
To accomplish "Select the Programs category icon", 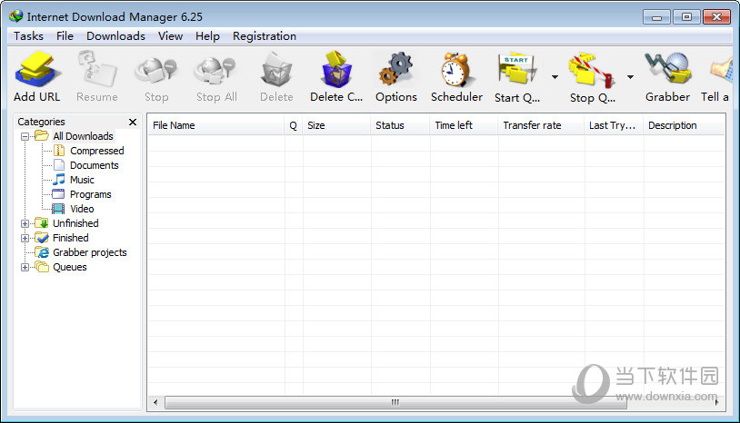I will coord(58,194).
